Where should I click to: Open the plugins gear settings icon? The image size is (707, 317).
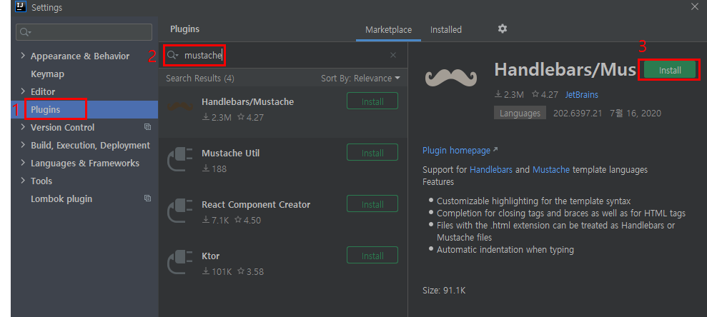click(503, 29)
